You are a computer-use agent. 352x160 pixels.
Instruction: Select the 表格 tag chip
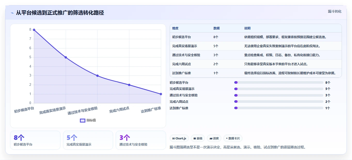pyautogui.click(x=198, y=138)
